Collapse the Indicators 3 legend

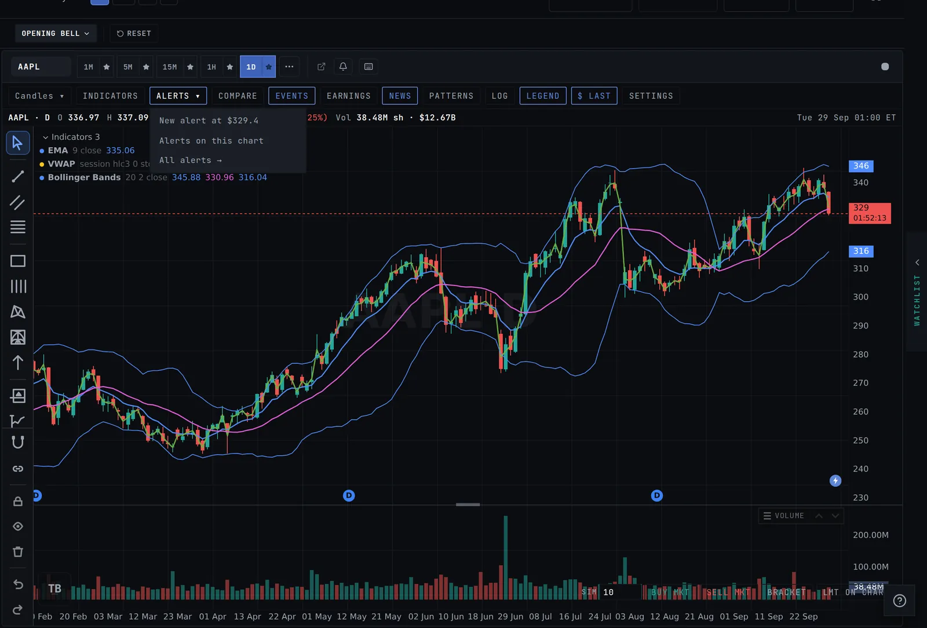tap(71, 137)
